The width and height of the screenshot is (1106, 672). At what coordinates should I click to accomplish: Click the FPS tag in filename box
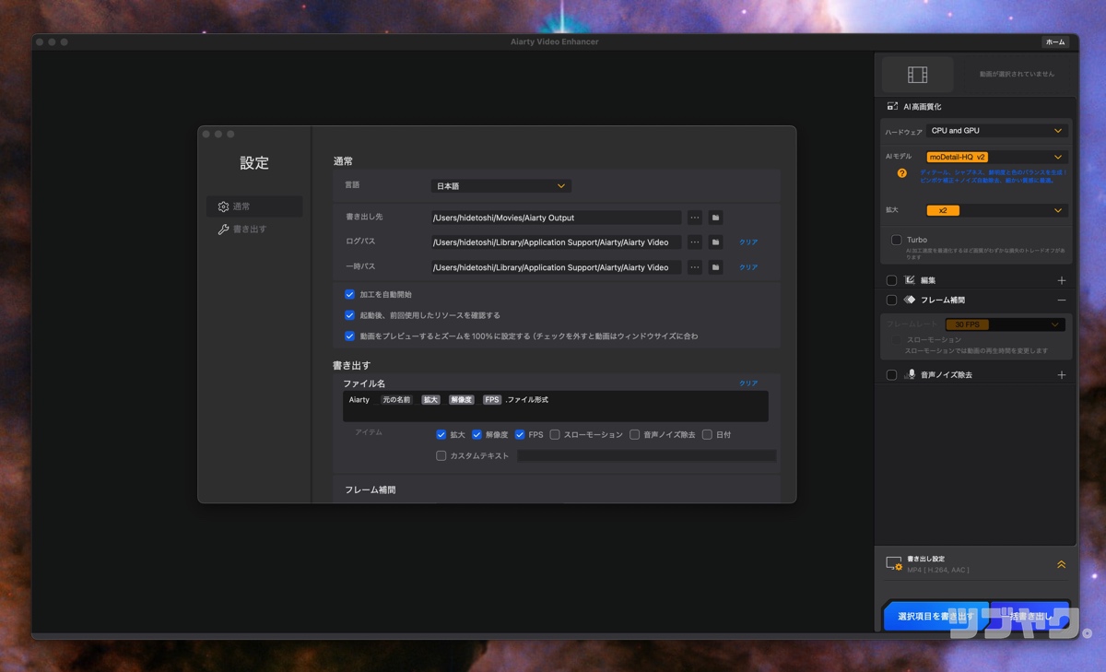(492, 400)
